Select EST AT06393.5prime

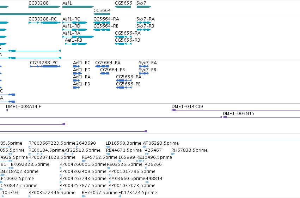click(161, 143)
